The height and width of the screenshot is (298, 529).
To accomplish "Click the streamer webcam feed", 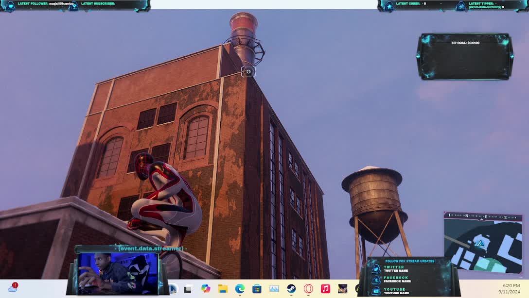I will pyautogui.click(x=118, y=274).
